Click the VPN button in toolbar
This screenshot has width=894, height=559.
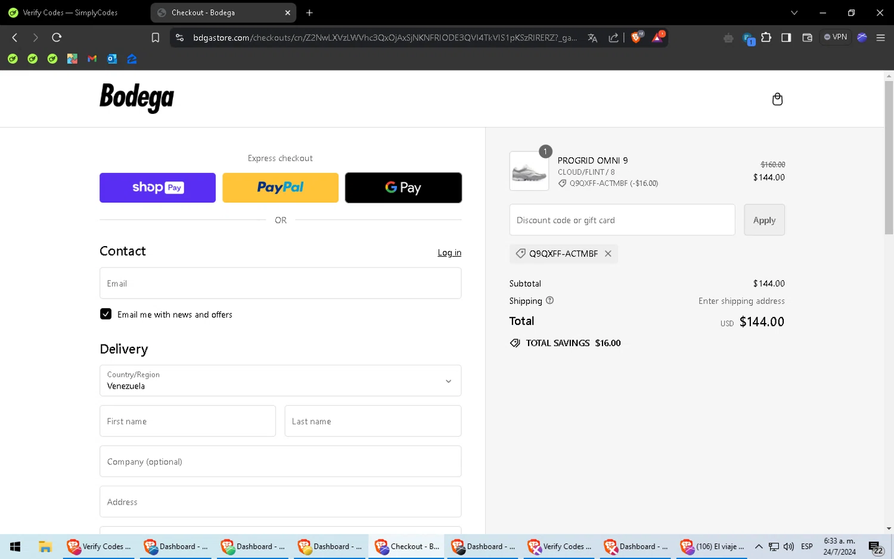(x=836, y=37)
